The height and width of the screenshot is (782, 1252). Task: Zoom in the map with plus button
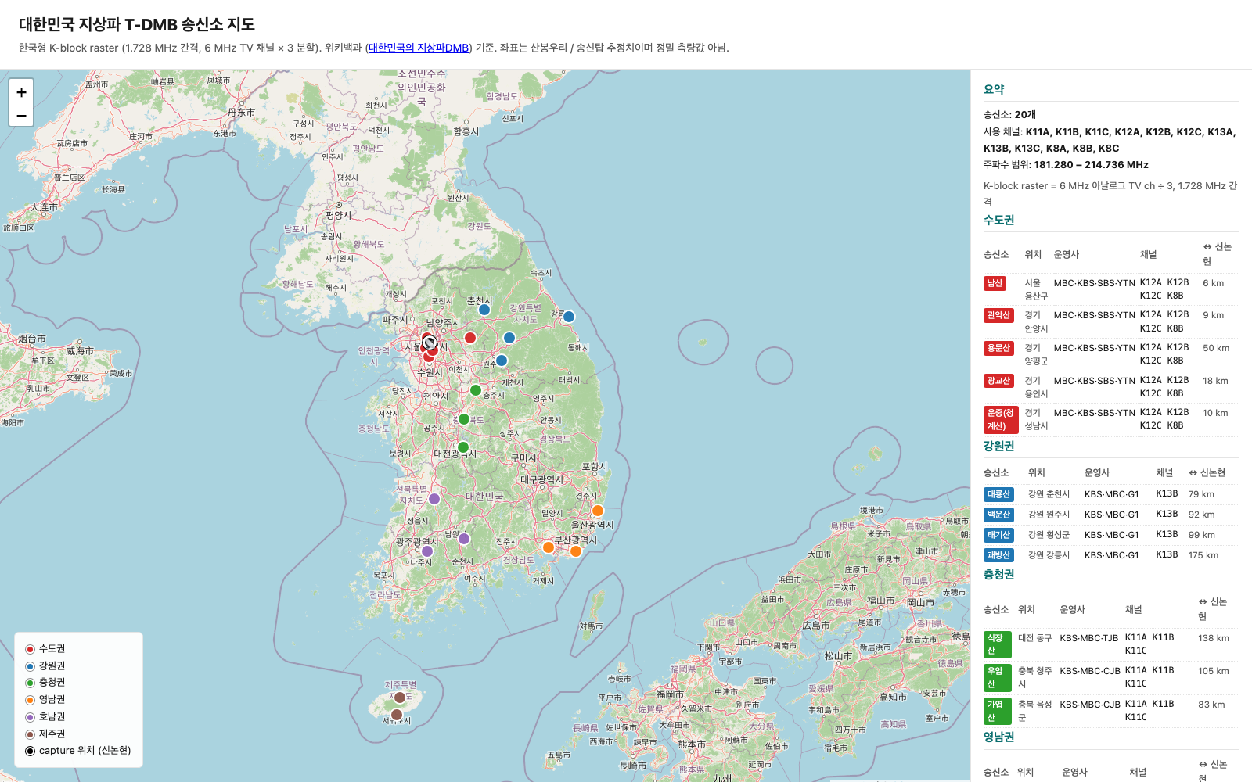click(x=21, y=91)
